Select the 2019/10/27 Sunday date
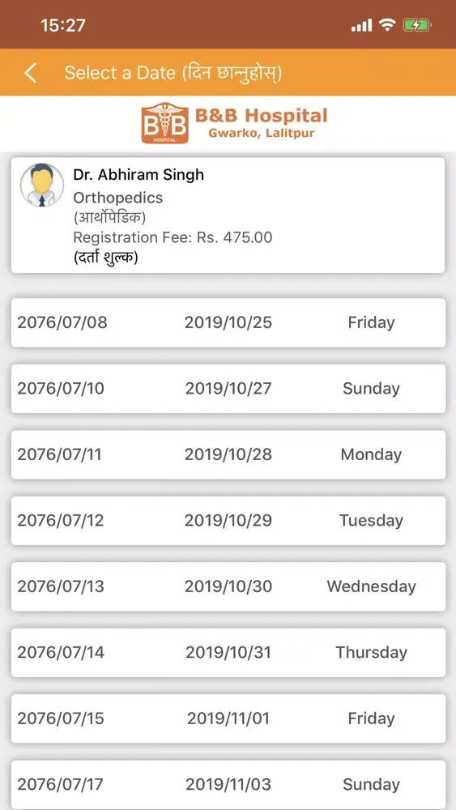 228,389
